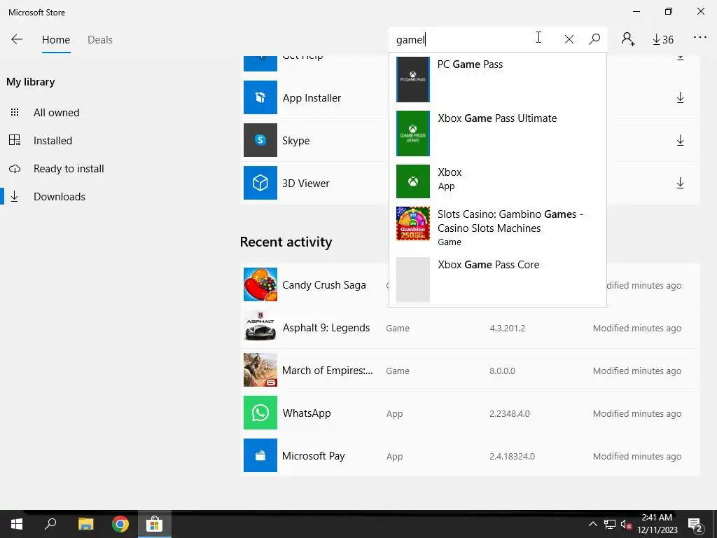Click the App Installer app icon
Viewport: 717px width, 538px height.
260,97
